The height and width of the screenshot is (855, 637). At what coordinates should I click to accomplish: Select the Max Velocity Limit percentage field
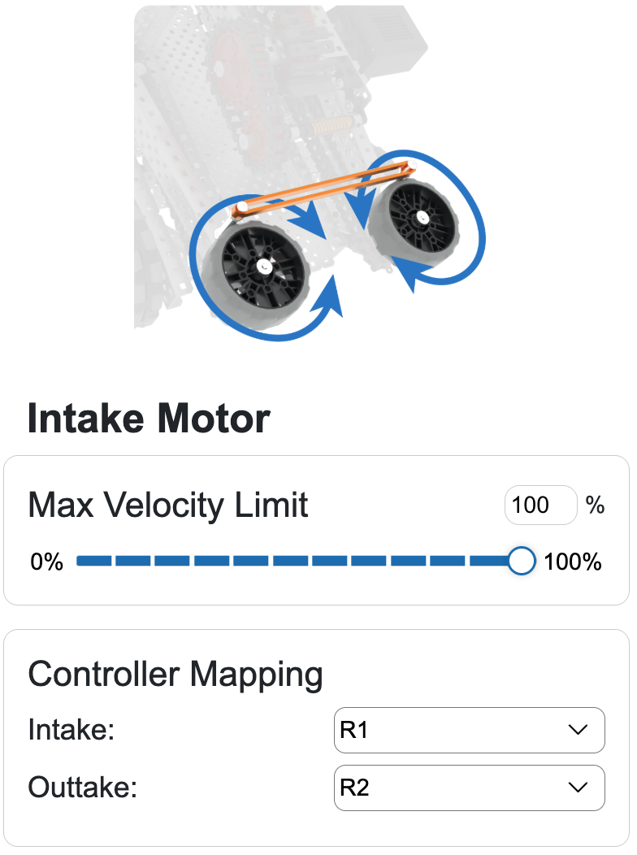[x=539, y=505]
